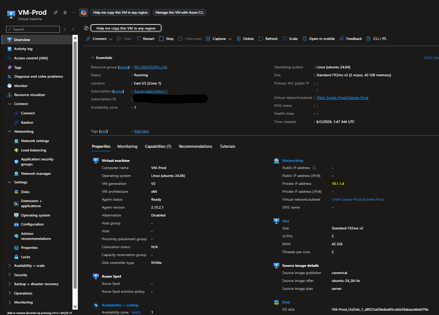439x315 pixels.
Task: Open resource group RG-HBANDSPK-LAB link
Action: pos(151,67)
